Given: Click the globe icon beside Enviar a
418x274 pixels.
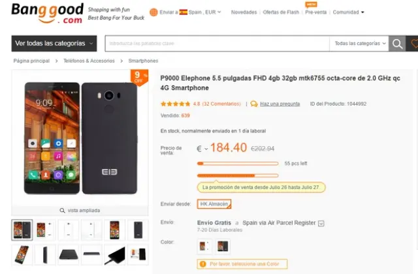Looking at the screenshot, I should [x=153, y=12].
